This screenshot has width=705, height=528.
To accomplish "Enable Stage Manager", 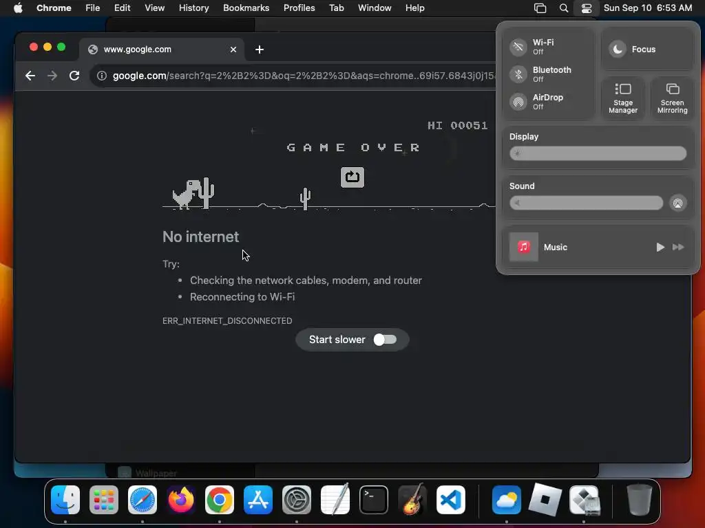I will (x=622, y=98).
